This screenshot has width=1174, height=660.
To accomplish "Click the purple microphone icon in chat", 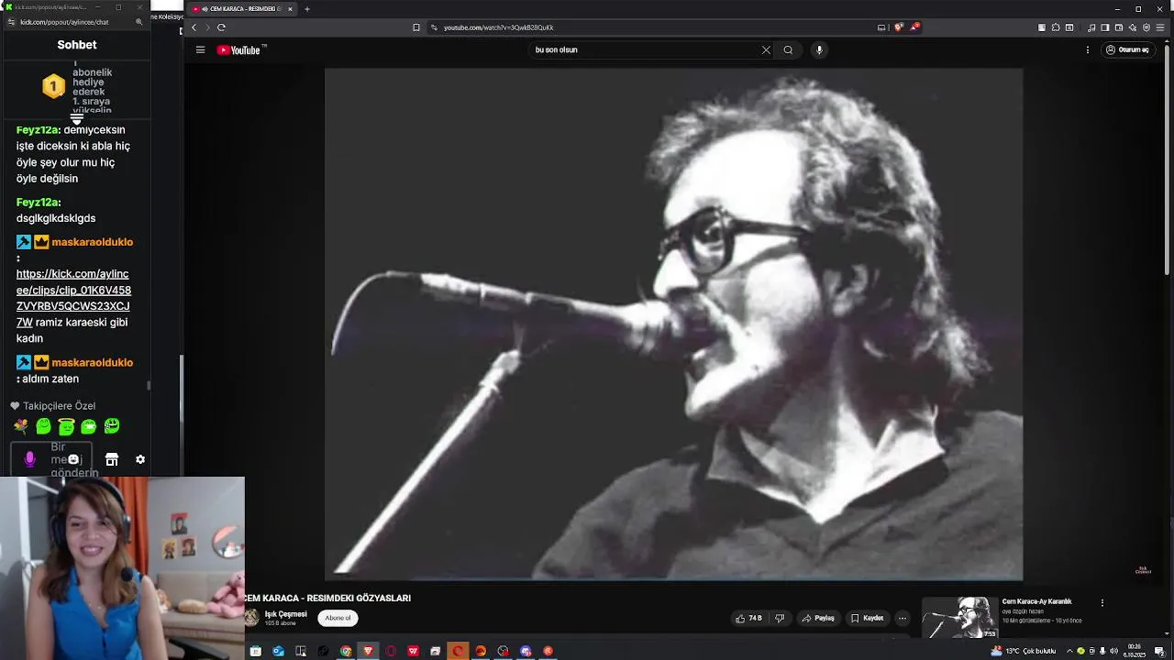I will tap(29, 459).
